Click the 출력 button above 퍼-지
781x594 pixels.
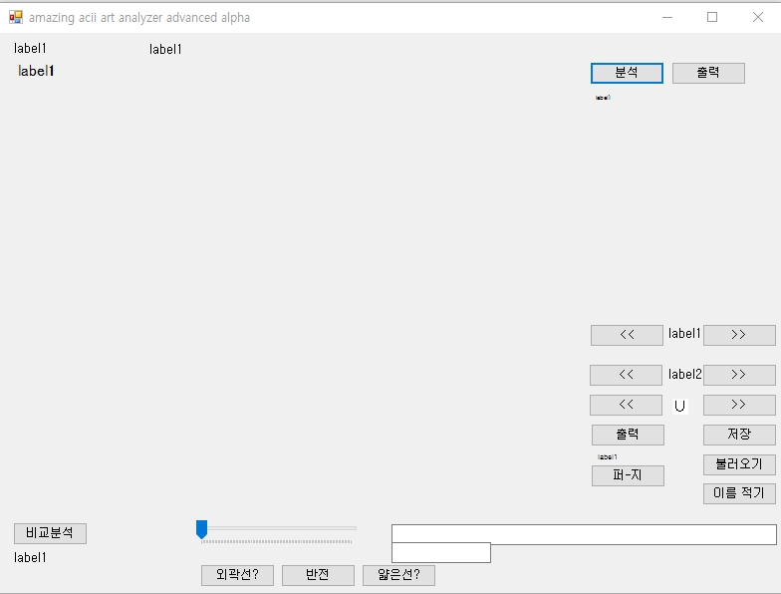point(628,435)
